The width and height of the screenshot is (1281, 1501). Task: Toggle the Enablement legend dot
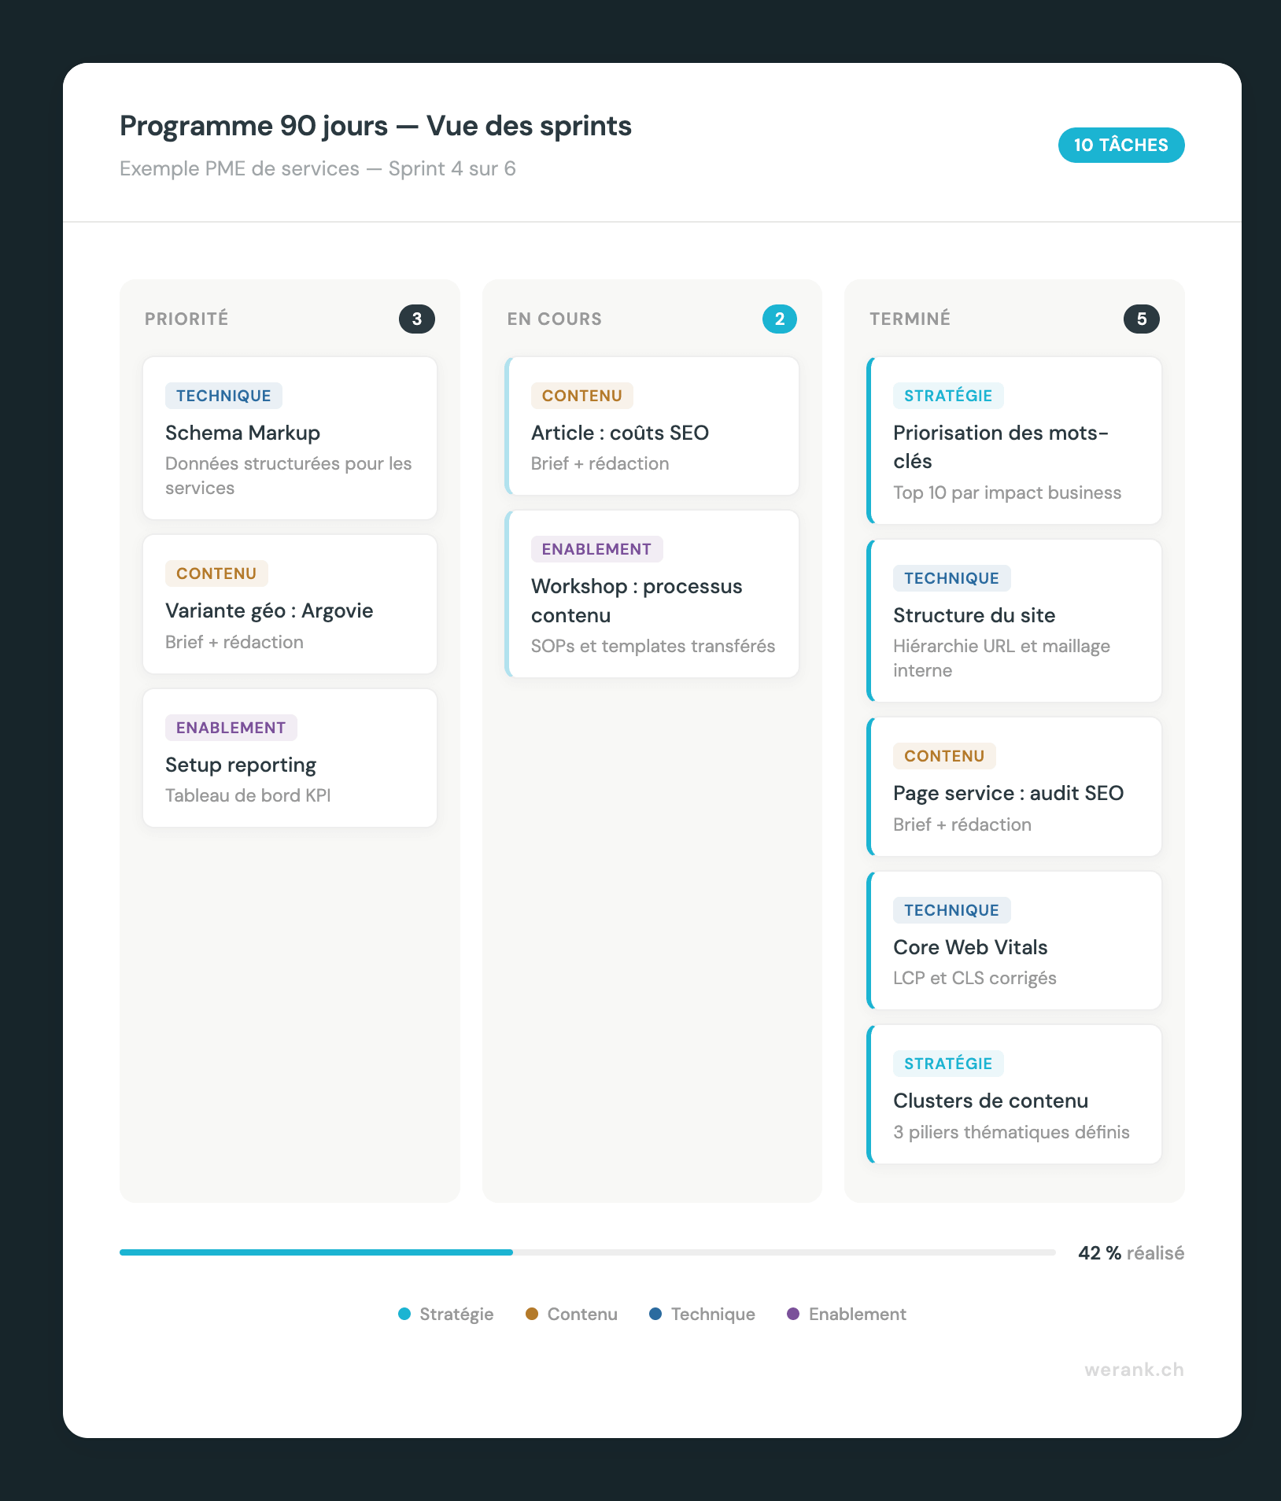point(793,1314)
